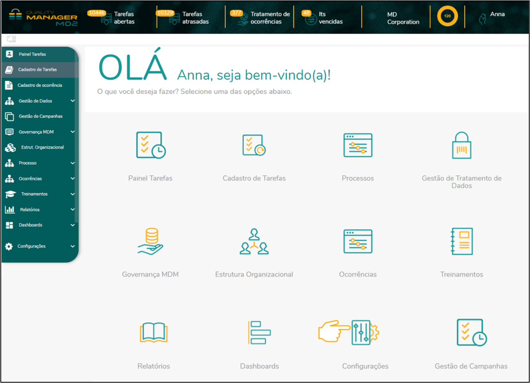Expand Gestão de Dados sidebar chevron

click(x=72, y=101)
